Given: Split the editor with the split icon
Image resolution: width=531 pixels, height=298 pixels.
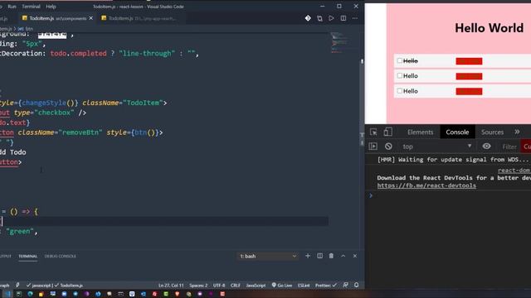Looking at the screenshot, I should click(x=343, y=18).
